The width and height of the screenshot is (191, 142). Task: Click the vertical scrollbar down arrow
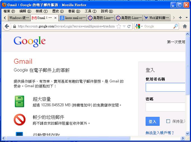point(187,134)
